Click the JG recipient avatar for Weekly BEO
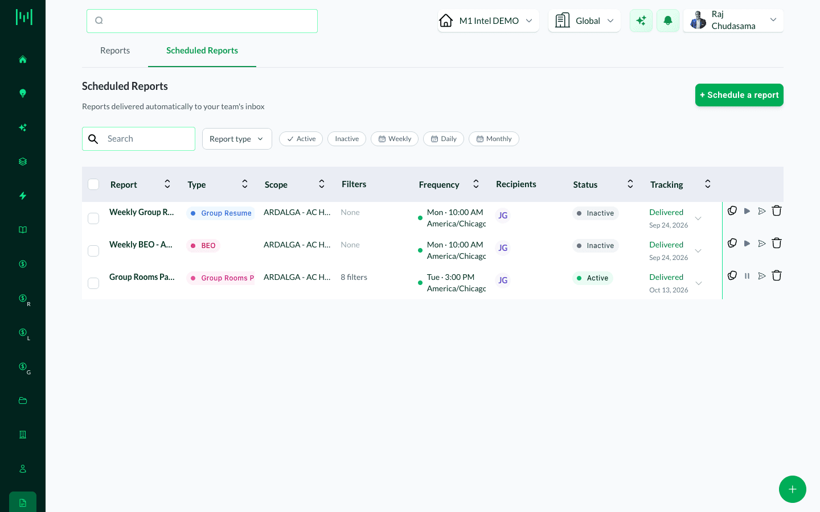 (503, 248)
